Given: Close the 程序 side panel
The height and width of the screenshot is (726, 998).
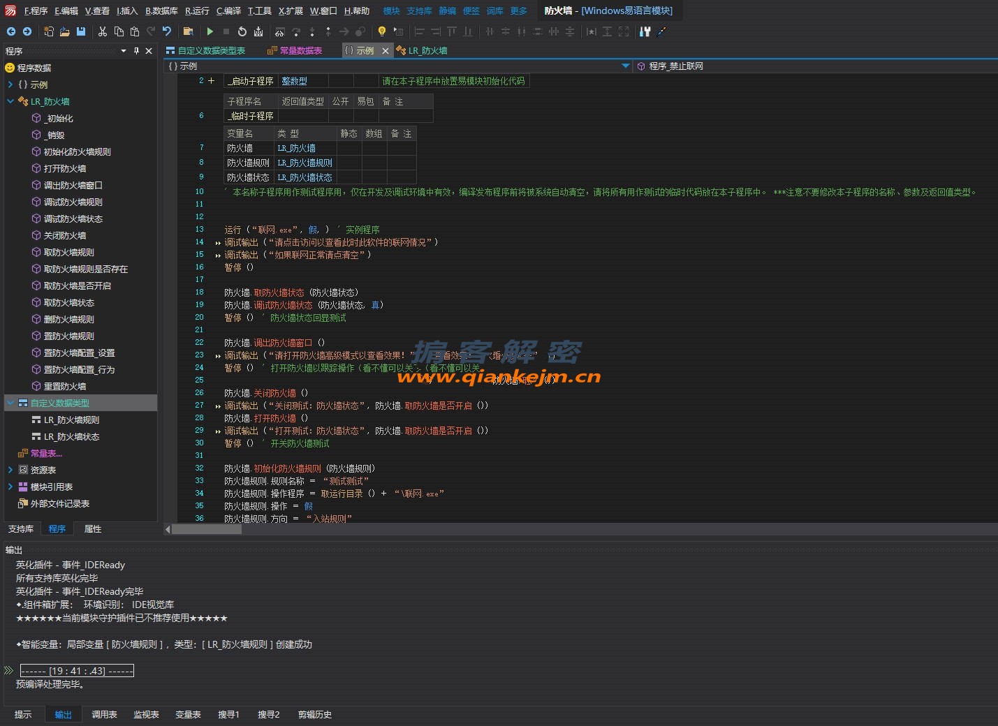Looking at the screenshot, I should [149, 51].
